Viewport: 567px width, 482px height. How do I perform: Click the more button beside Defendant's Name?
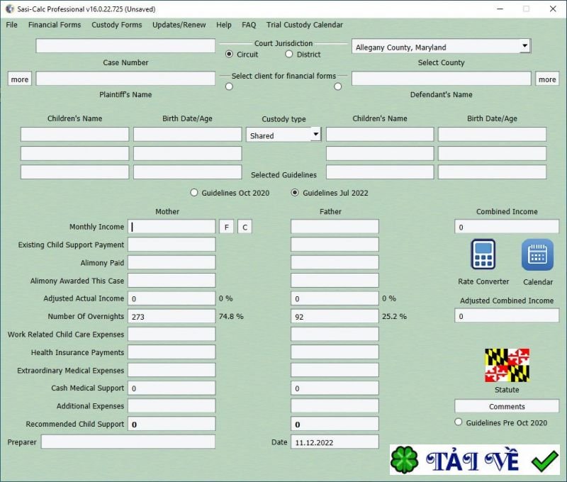547,79
